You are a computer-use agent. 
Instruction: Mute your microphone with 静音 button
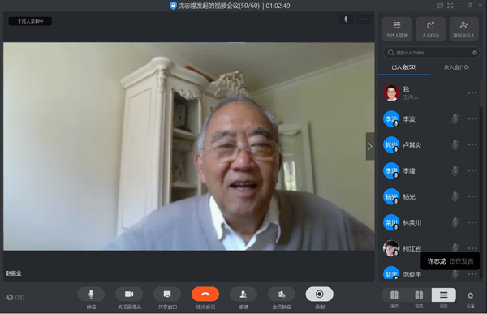pos(91,295)
